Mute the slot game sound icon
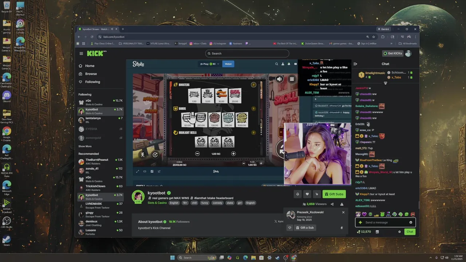The height and width of the screenshot is (262, 466). (279, 79)
